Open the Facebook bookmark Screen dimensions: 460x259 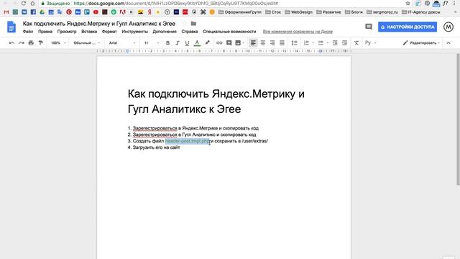point(33,12)
